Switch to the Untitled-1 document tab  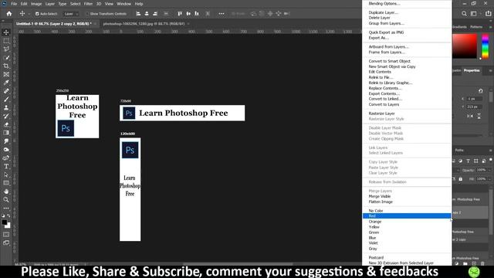[54, 24]
